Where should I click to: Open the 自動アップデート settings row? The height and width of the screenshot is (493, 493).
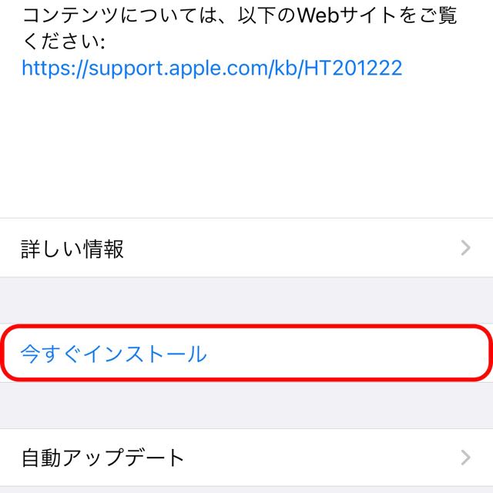point(246,458)
